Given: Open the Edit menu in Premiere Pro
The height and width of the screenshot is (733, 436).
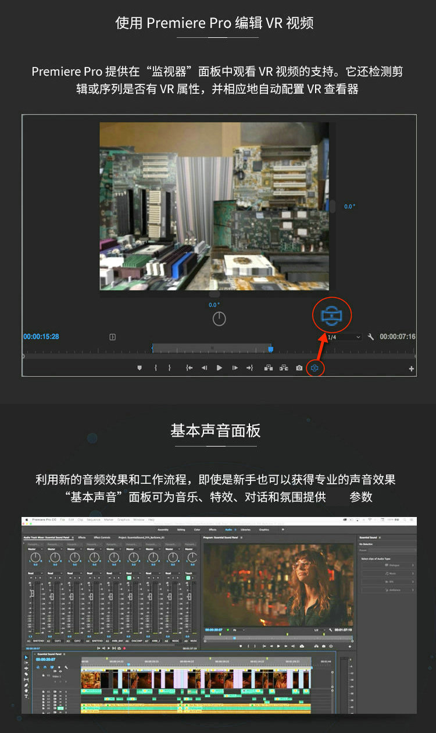Looking at the screenshot, I should click(71, 519).
